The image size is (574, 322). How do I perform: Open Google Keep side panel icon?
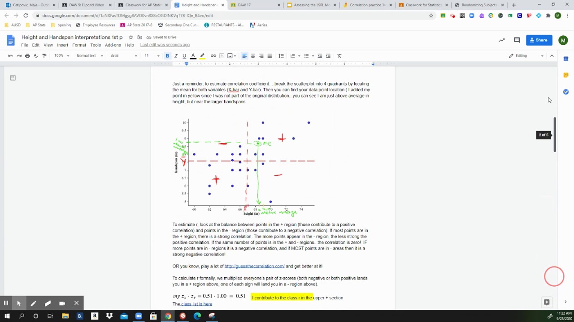[x=566, y=75]
